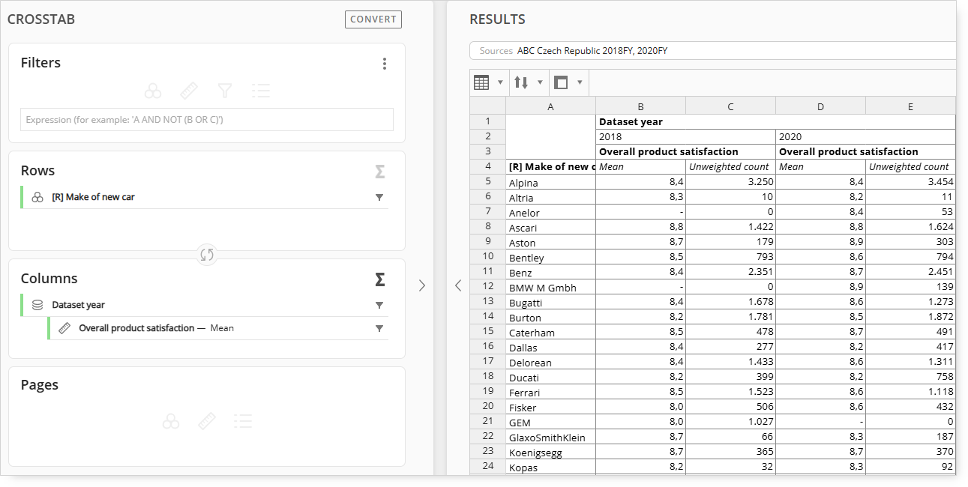
Task: Click the left chevron panel collapser
Action: tap(458, 285)
